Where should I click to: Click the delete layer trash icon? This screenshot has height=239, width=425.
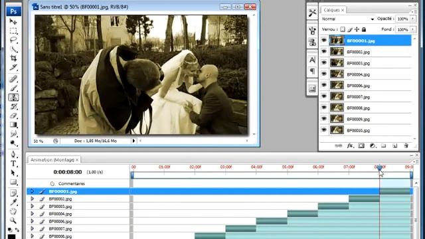[406, 146]
